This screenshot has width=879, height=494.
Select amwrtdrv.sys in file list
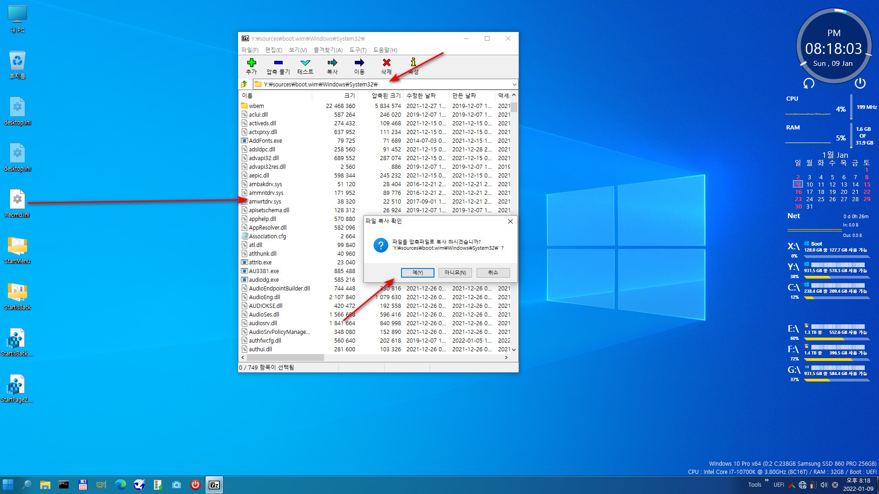375,202
